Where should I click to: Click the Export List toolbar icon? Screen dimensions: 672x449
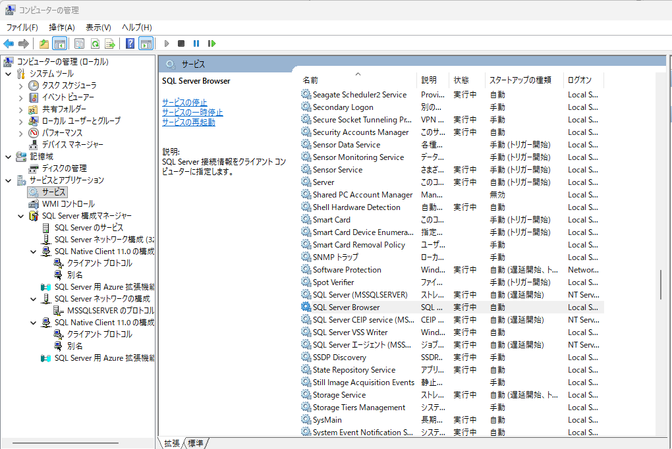[110, 43]
